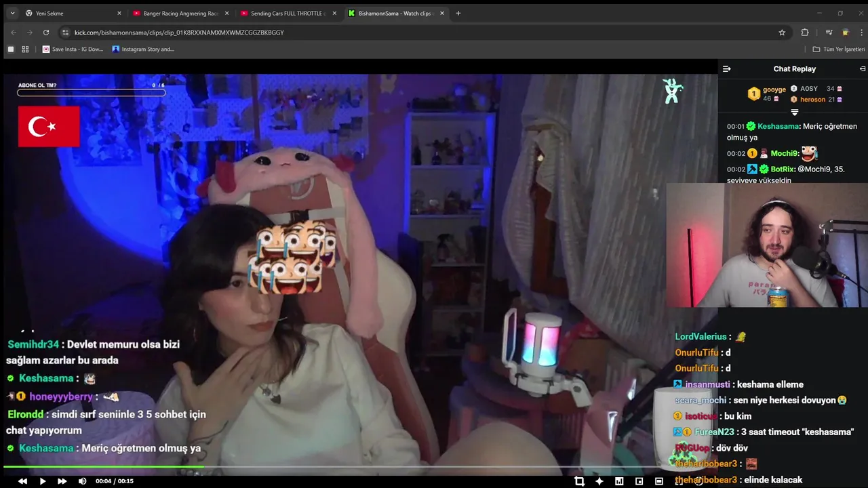Click the Chat Replay heading
Viewport: 868px width, 488px height.
tap(794, 68)
